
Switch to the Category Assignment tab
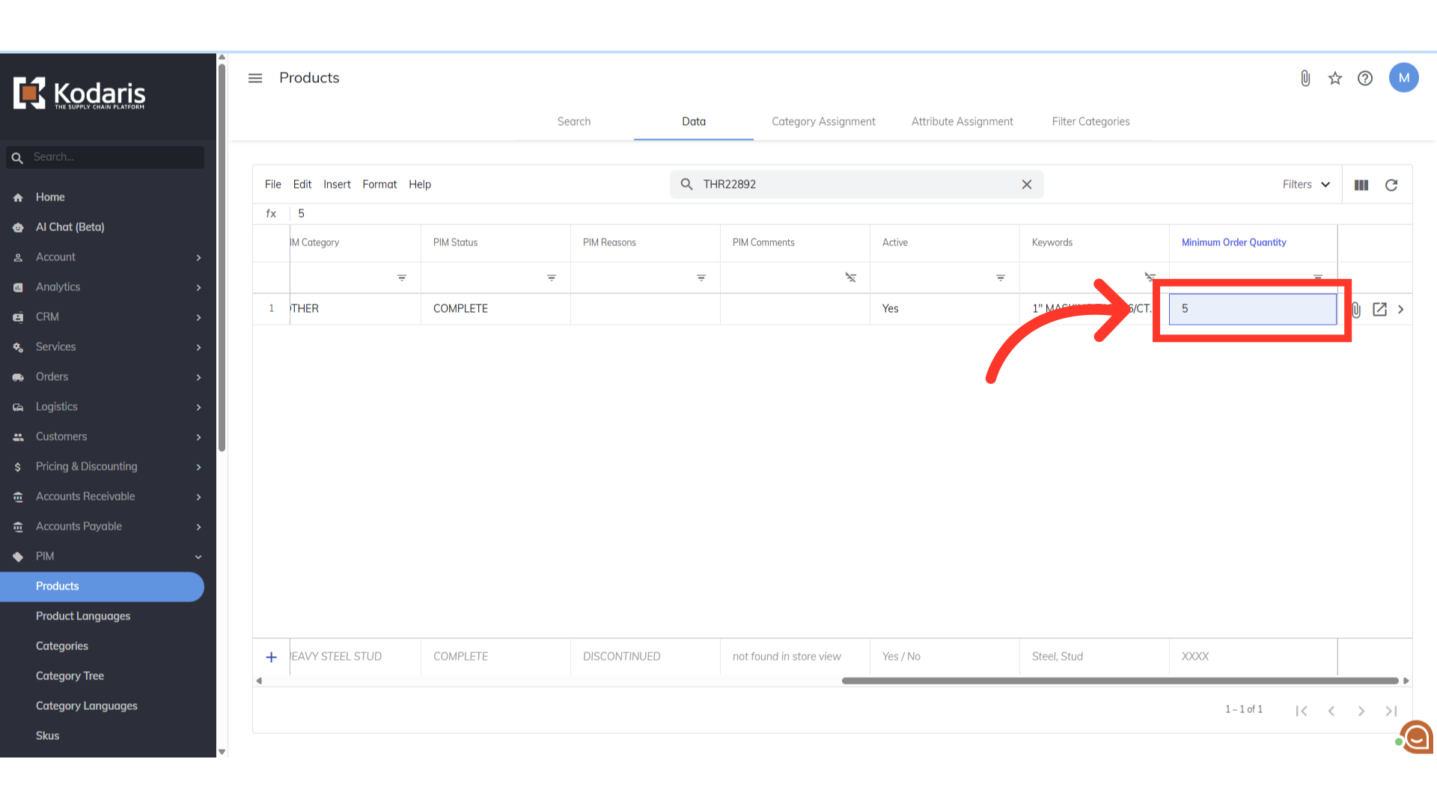(823, 121)
